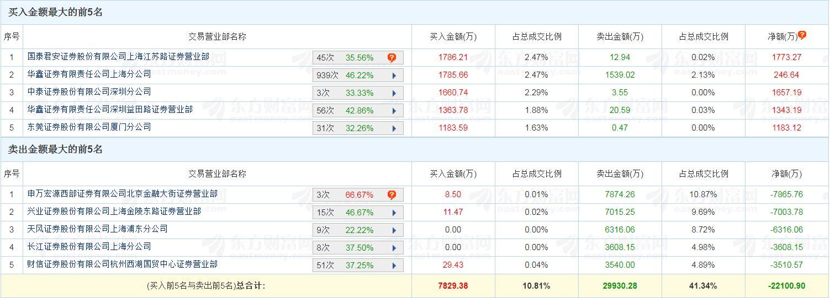Open 华鑫证券有限责任公司上海分公司 link
Screen dimensions: 830x298
(89, 74)
